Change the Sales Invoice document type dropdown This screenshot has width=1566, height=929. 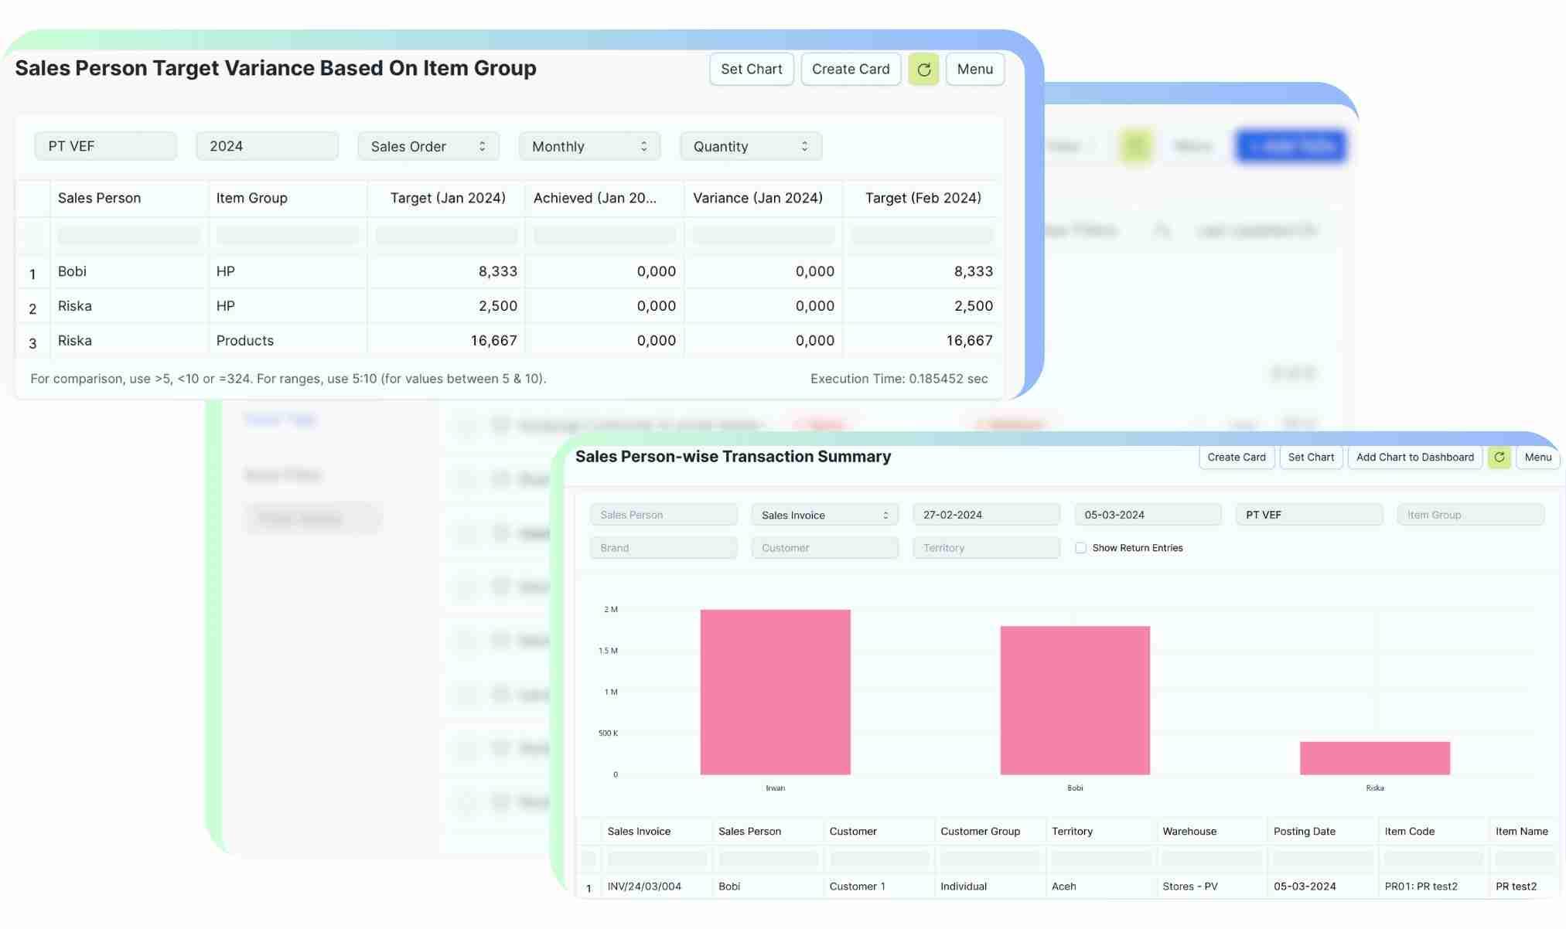click(824, 516)
